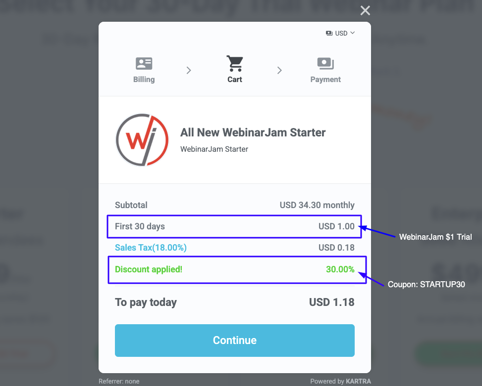Screen dimensions: 482x386
Task: Click the Continue button
Action: click(235, 341)
